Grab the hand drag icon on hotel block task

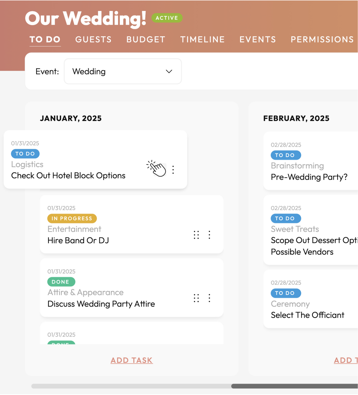(x=157, y=169)
